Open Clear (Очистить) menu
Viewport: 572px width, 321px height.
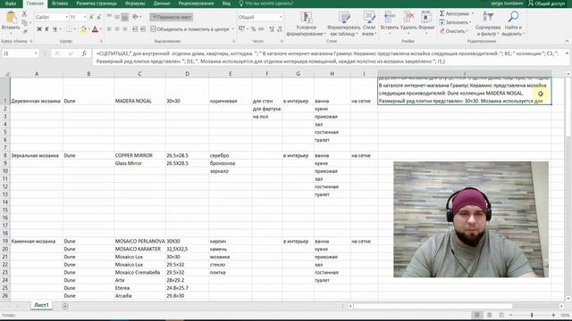[x=453, y=31]
